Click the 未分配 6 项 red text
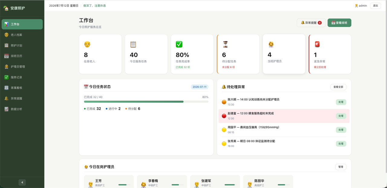Viewport: 387px width, 188px height. tap(228, 67)
